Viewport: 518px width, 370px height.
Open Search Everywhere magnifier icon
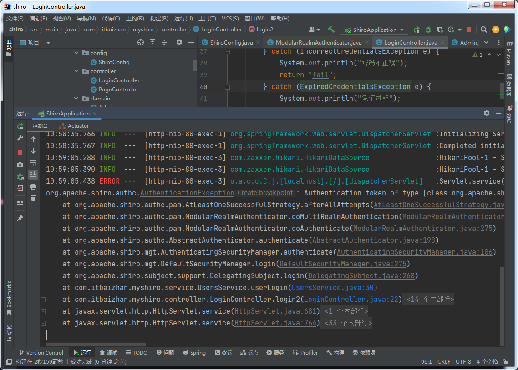pos(484,30)
